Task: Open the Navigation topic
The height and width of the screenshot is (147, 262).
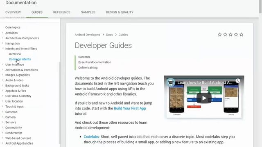Action: 12,43
